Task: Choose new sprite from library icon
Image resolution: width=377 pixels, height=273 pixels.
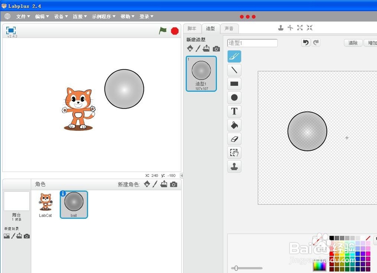Action: [x=147, y=184]
